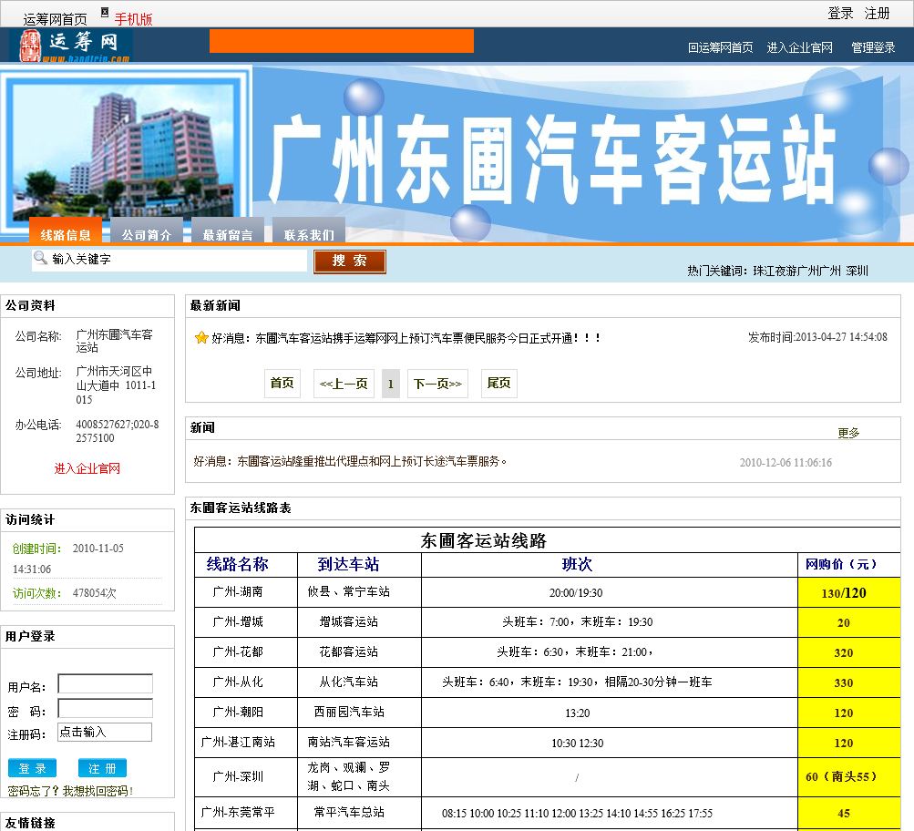Image resolution: width=914 pixels, height=831 pixels.
Task: Go to 下一页 in news pagination
Action: coord(437,384)
